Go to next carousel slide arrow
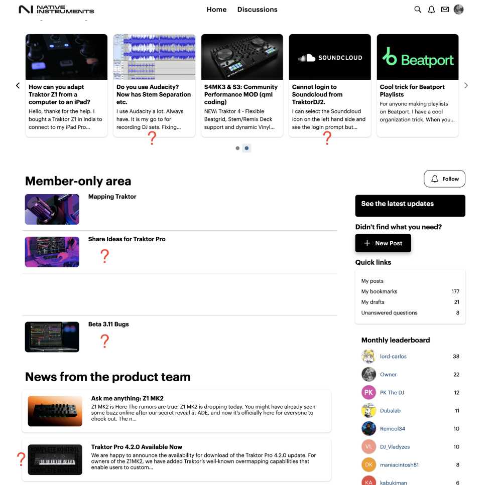 466,86
